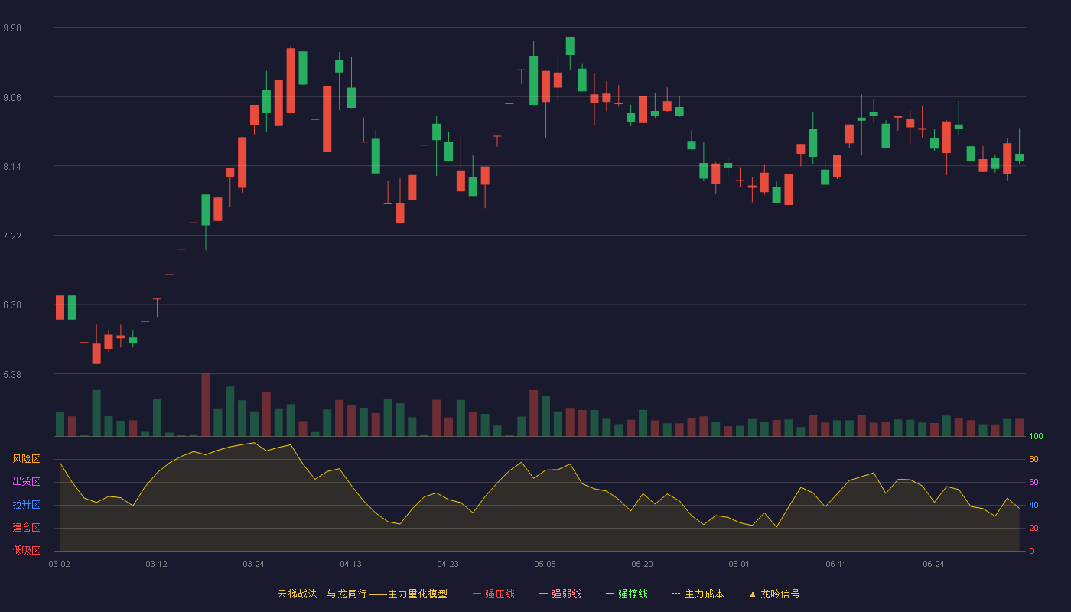Click the 拉升区 zone label
This screenshot has width=1071, height=612.
26,505
